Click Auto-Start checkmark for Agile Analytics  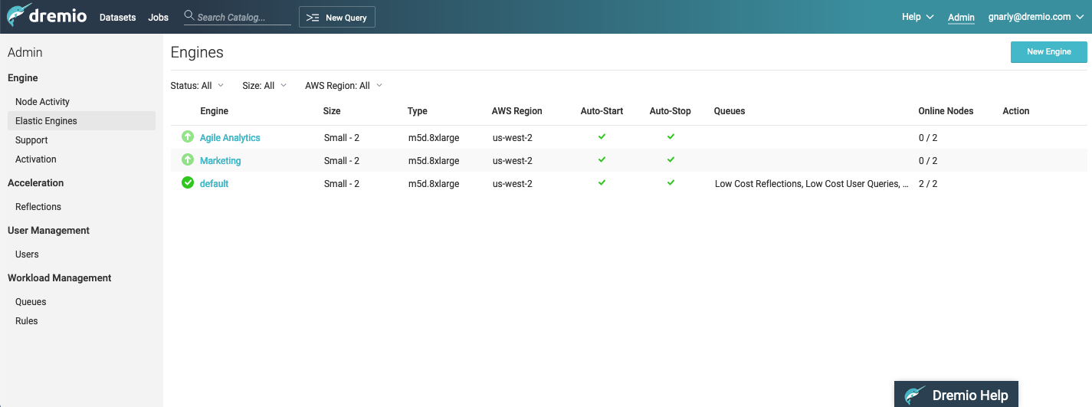602,137
